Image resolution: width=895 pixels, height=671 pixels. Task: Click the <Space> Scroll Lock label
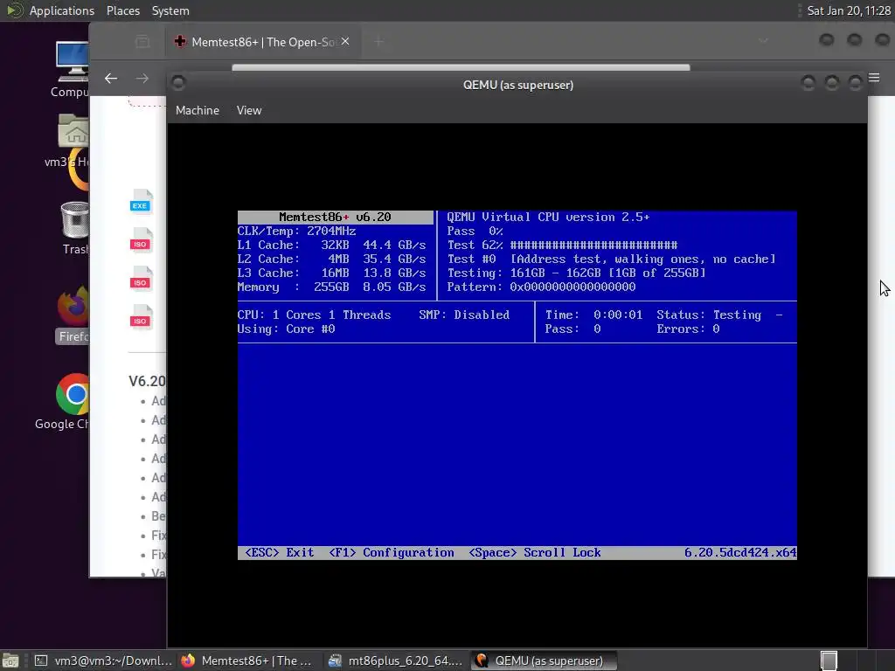click(535, 552)
